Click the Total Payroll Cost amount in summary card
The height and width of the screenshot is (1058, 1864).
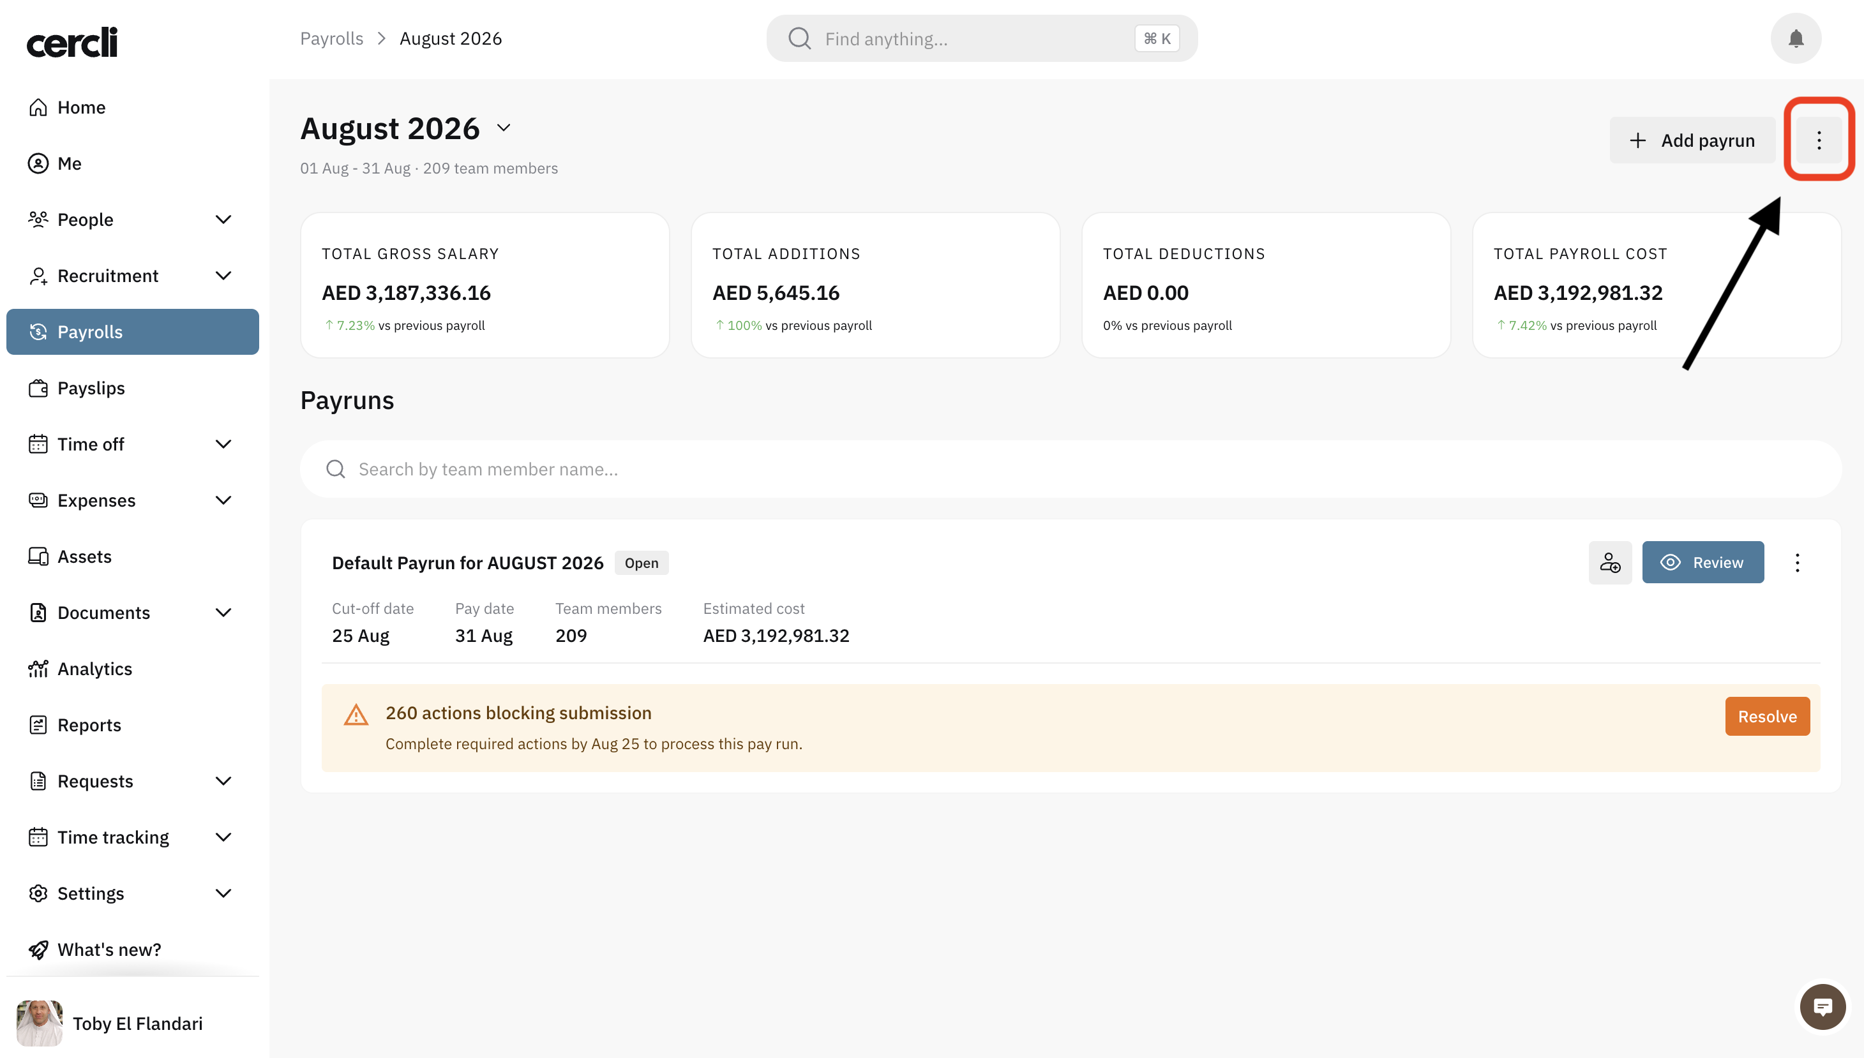pyautogui.click(x=1577, y=293)
